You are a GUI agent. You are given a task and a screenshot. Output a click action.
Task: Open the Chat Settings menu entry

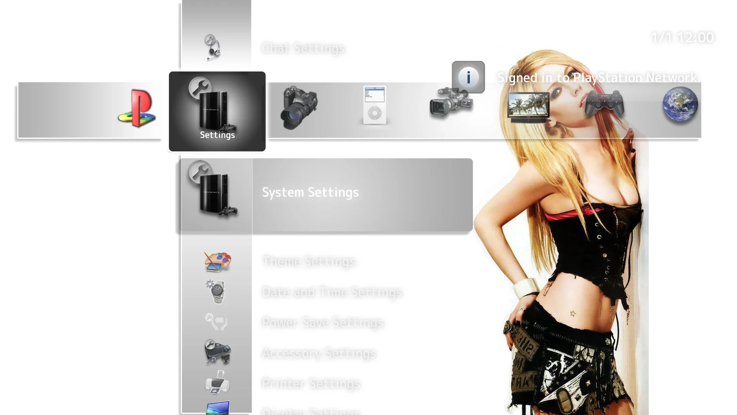303,48
